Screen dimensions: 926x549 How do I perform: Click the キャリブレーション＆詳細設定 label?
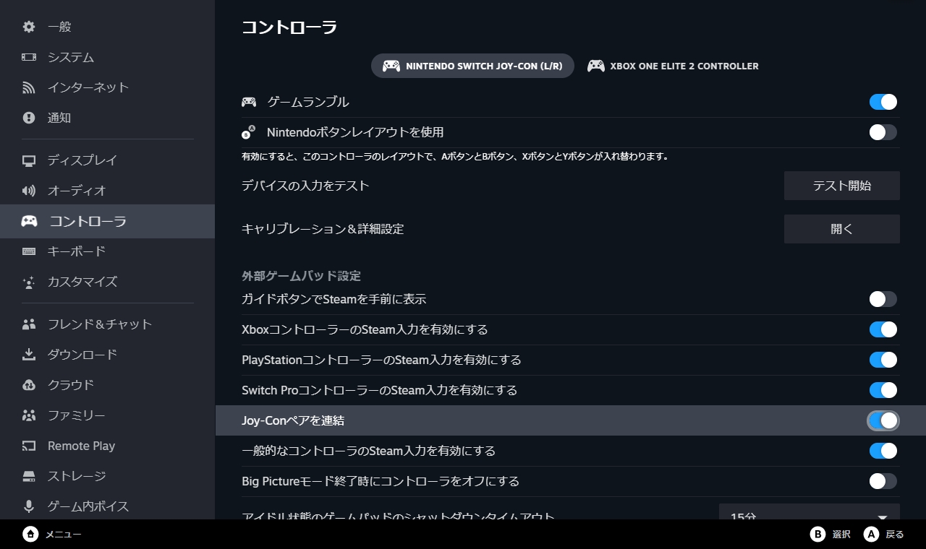tap(323, 229)
